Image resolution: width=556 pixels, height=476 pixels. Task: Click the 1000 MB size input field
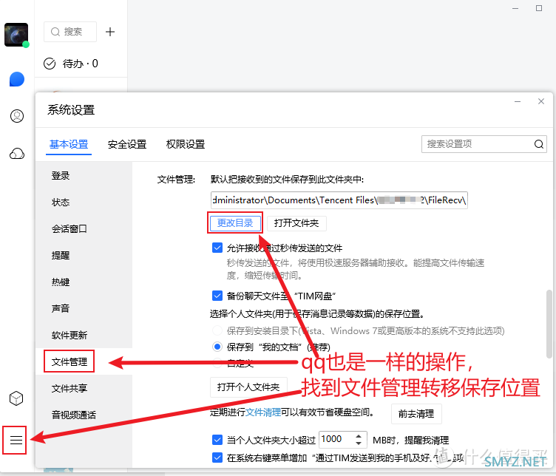(x=336, y=440)
